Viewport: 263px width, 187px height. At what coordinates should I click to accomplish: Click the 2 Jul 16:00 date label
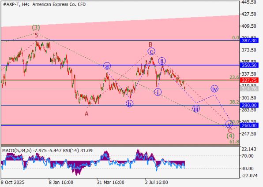click(156, 182)
